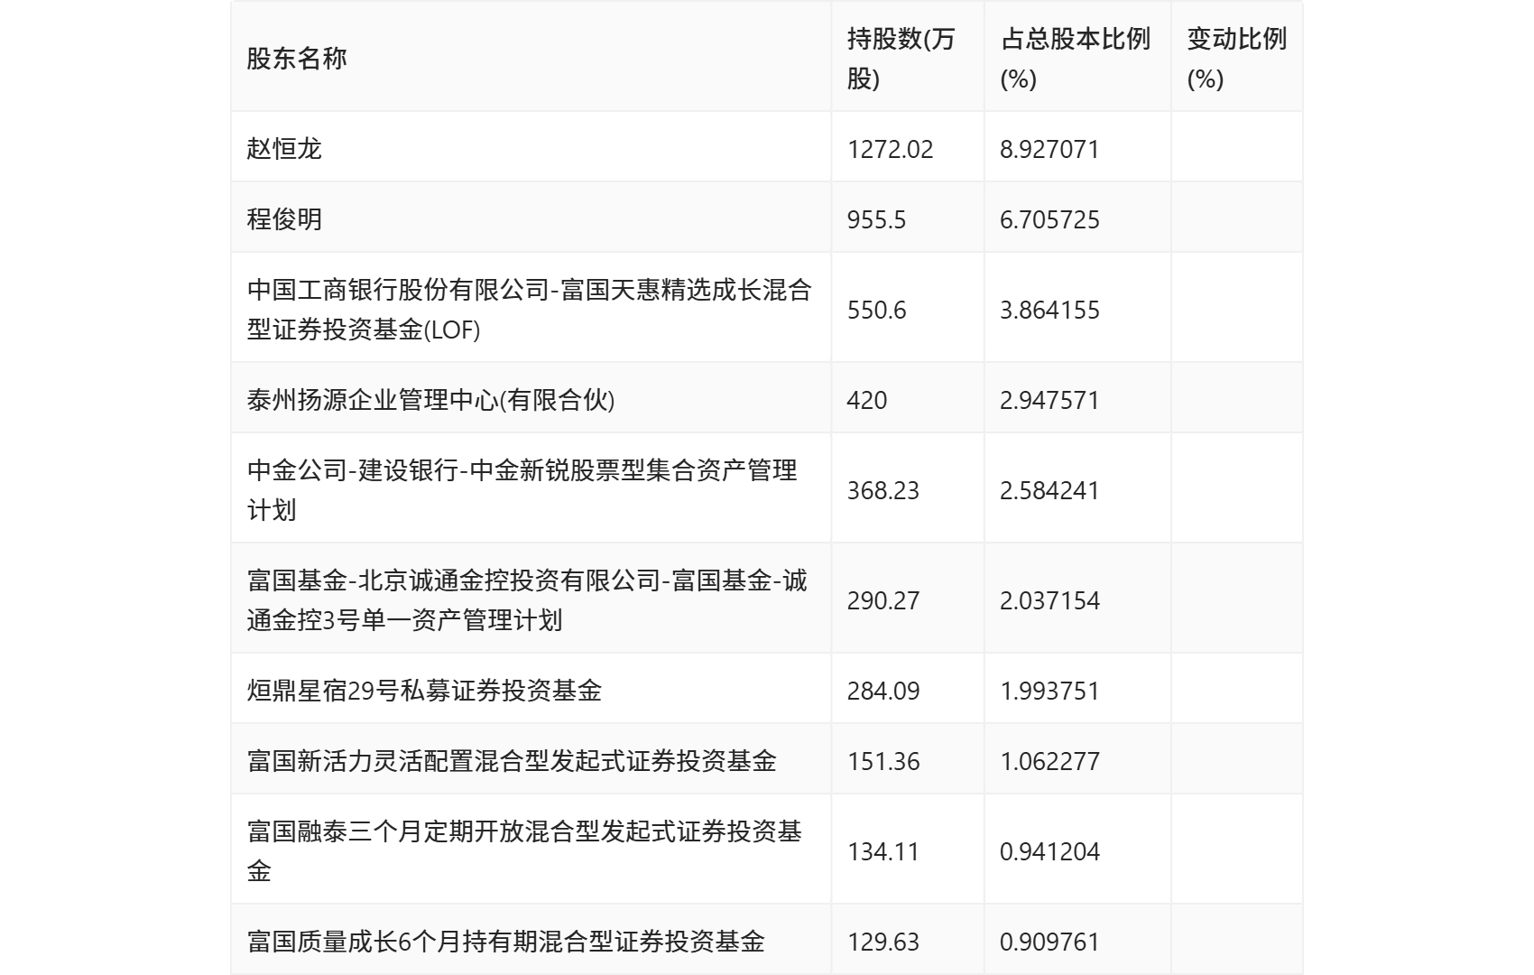Select percentage 0.941204
This screenshot has width=1534, height=975.
(1049, 851)
